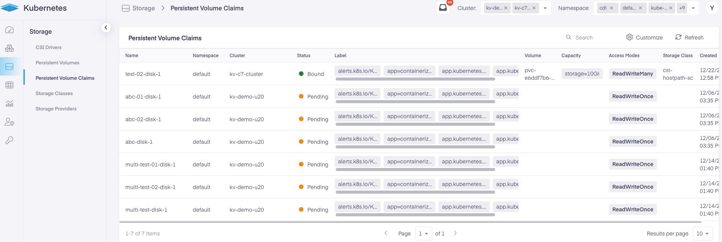Click alerts.k8s.io label in multi-test-01-disk-1 row

coord(358,161)
